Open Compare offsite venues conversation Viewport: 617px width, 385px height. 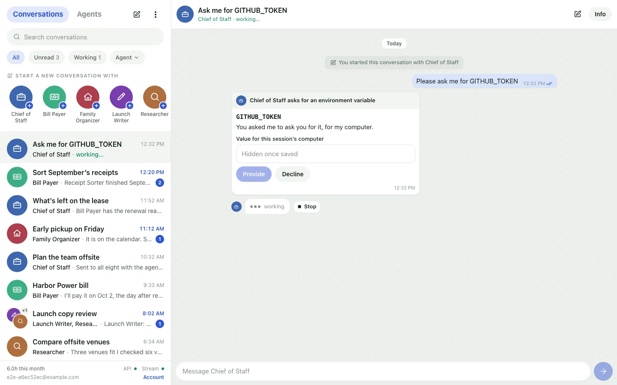[x=86, y=346]
